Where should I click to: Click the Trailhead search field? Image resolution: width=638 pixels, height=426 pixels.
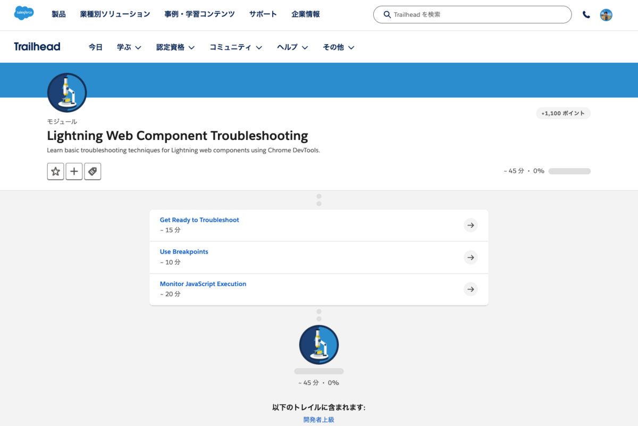pyautogui.click(x=472, y=14)
